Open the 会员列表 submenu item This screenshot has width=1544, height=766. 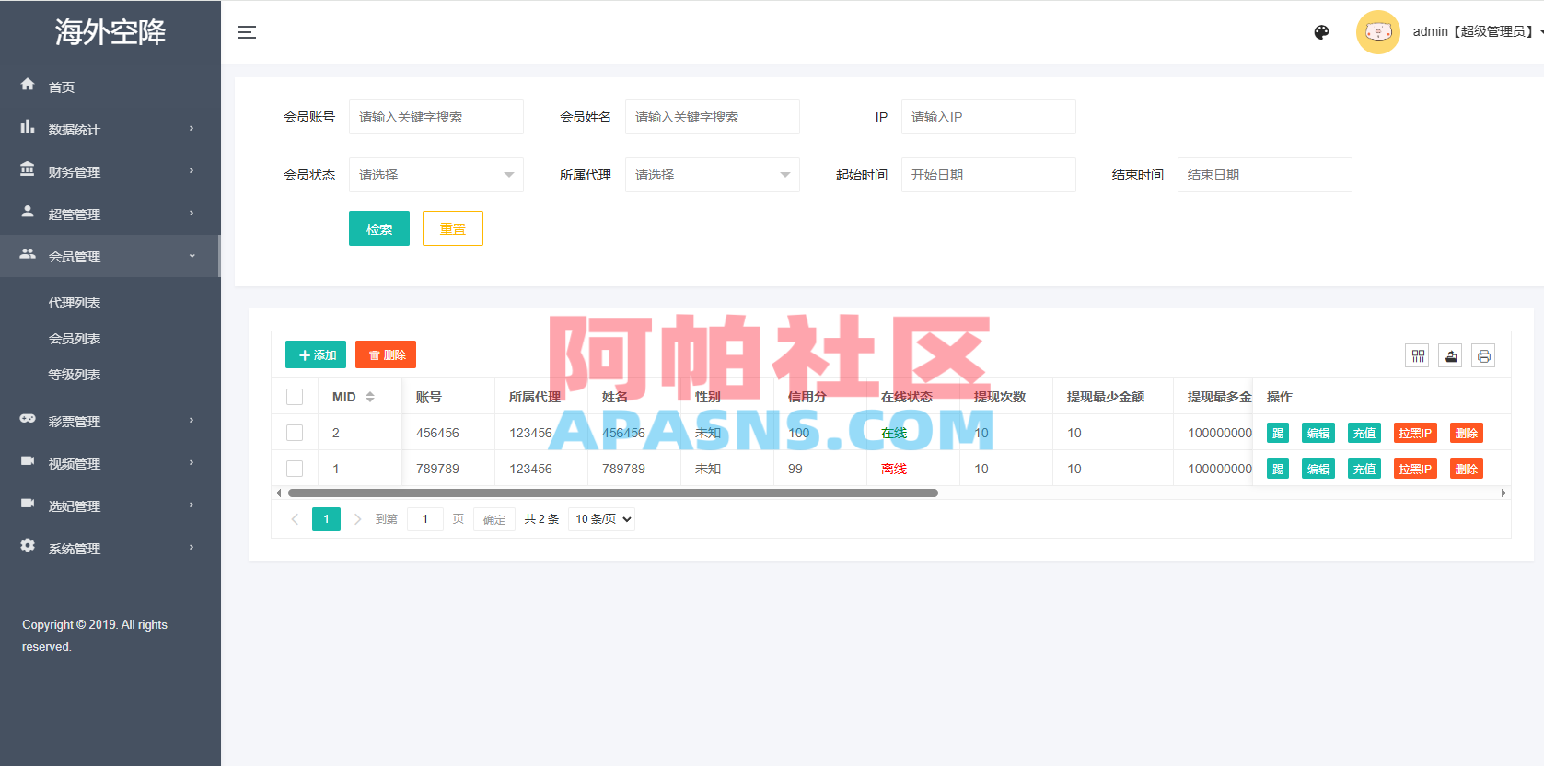click(x=75, y=339)
